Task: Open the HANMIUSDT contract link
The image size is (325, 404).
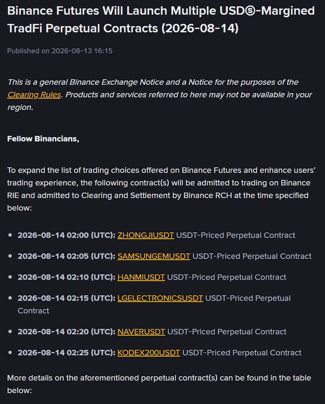Action: pos(141,277)
